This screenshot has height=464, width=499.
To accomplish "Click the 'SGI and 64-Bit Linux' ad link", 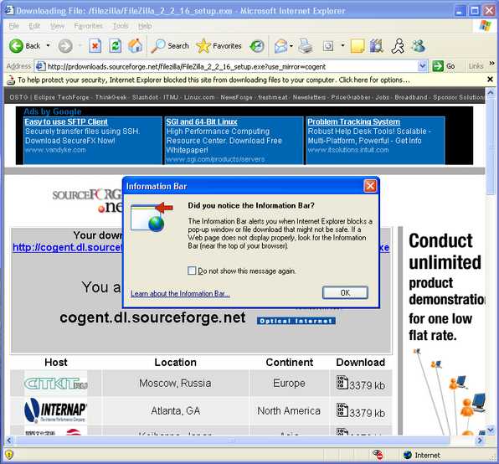I will 202,122.
